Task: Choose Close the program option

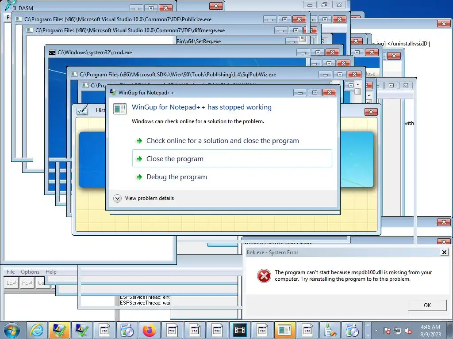Action: coord(232,158)
